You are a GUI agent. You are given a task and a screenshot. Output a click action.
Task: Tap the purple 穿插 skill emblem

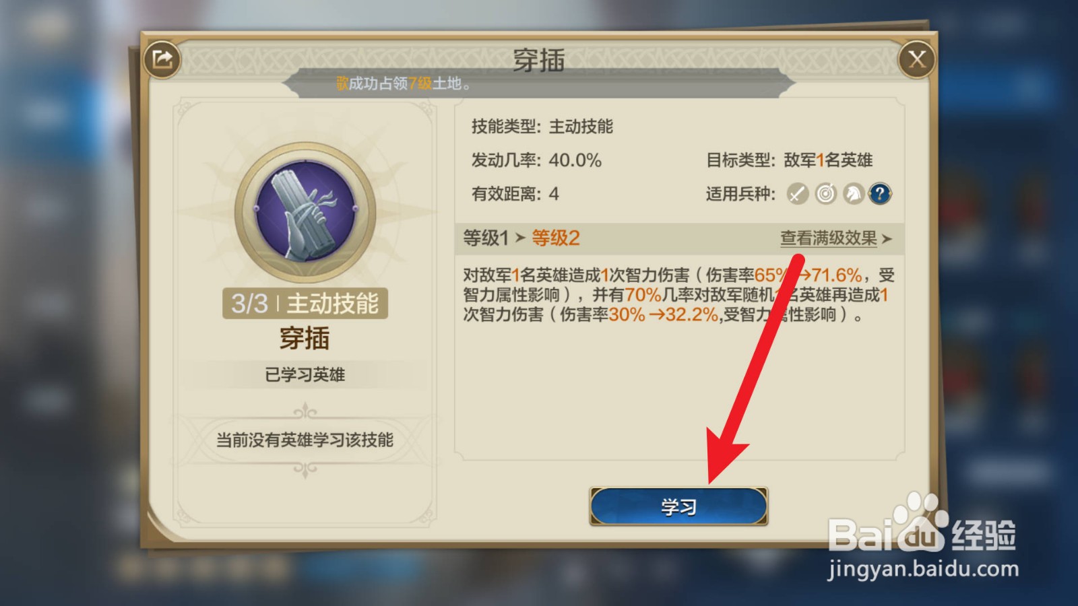pos(305,211)
